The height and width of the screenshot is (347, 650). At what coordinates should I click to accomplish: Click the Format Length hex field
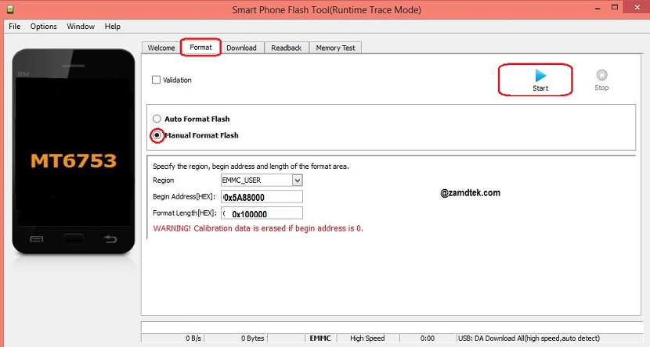pos(262,213)
